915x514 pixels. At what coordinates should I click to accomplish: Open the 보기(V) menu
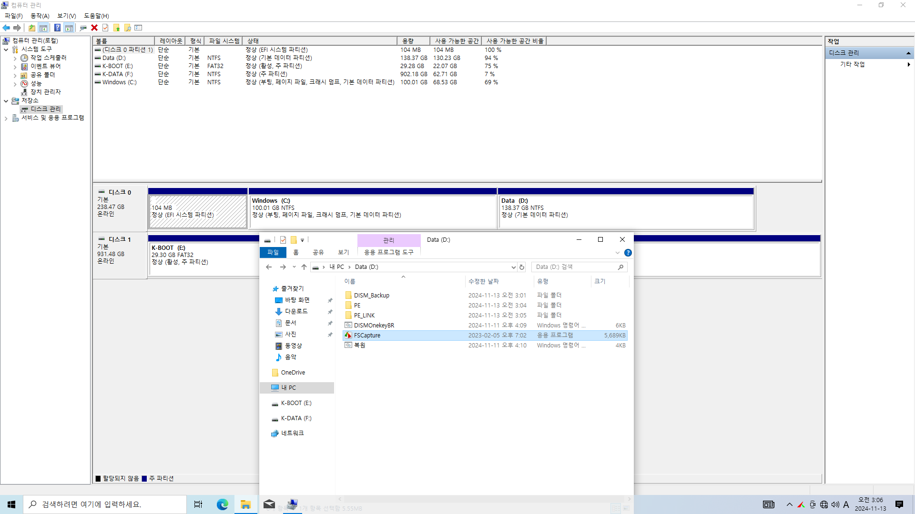coord(67,16)
